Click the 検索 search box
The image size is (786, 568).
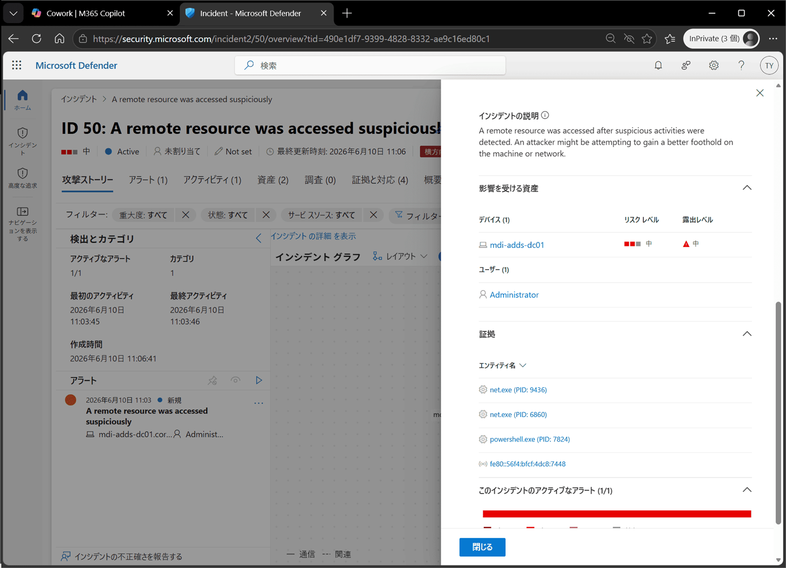[370, 66]
